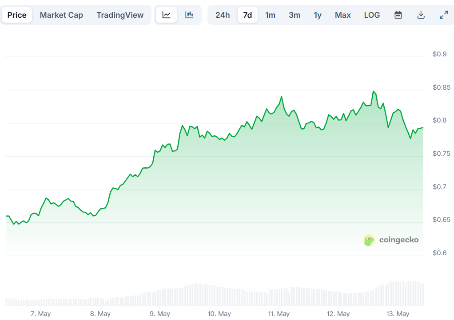Select the line chart view icon

(x=166, y=15)
